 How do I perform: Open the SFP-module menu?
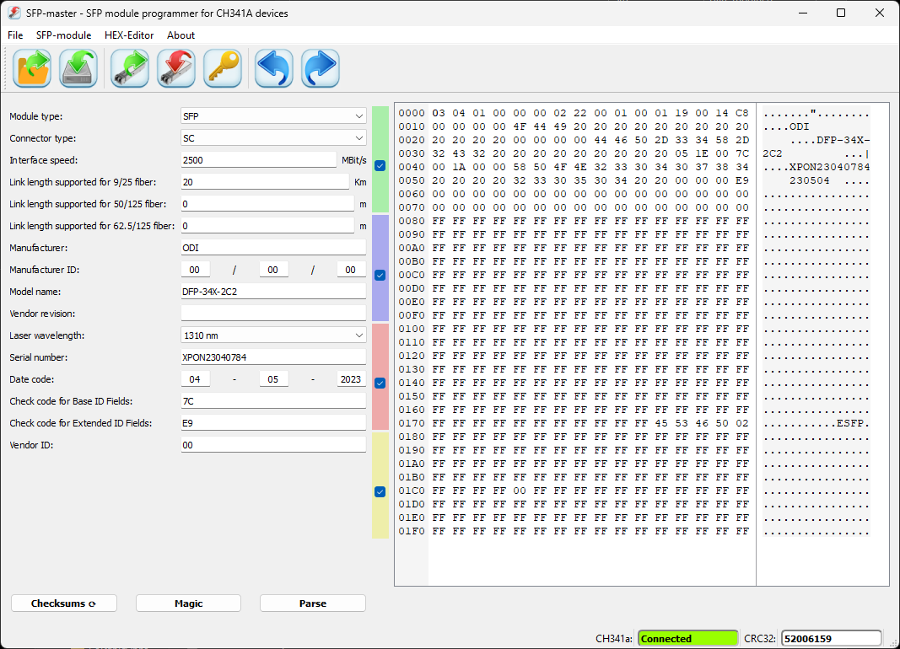point(63,35)
